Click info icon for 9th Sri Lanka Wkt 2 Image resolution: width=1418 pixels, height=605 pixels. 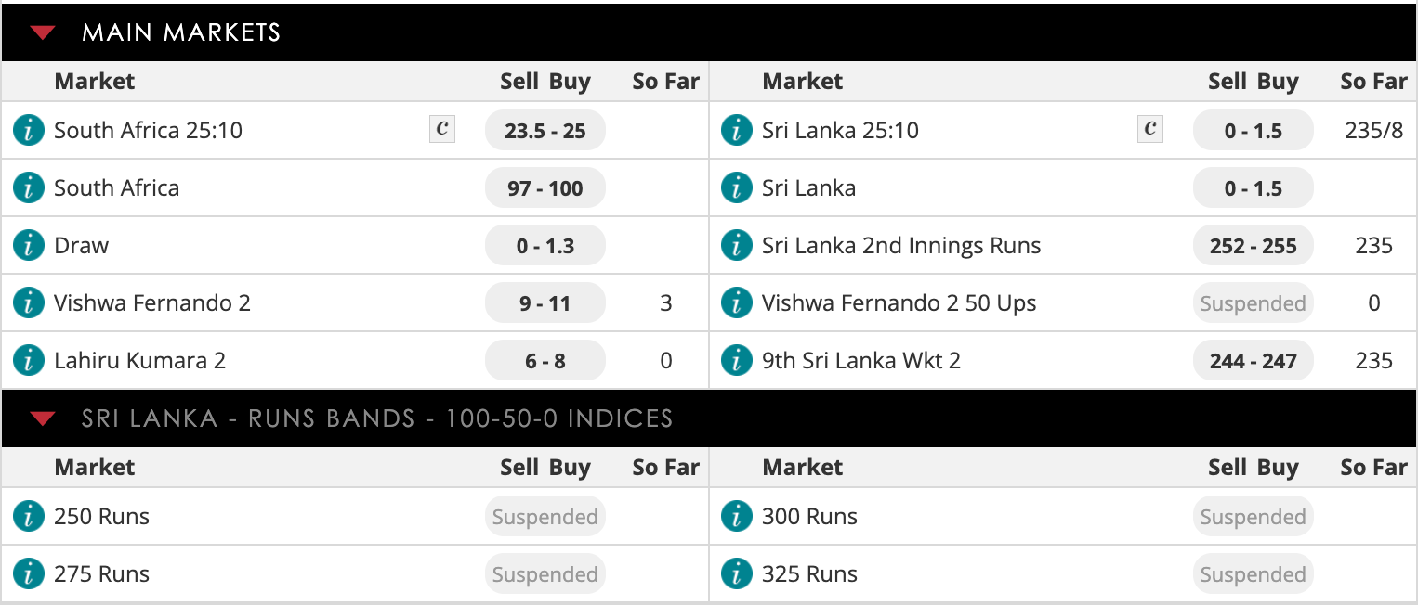point(737,360)
